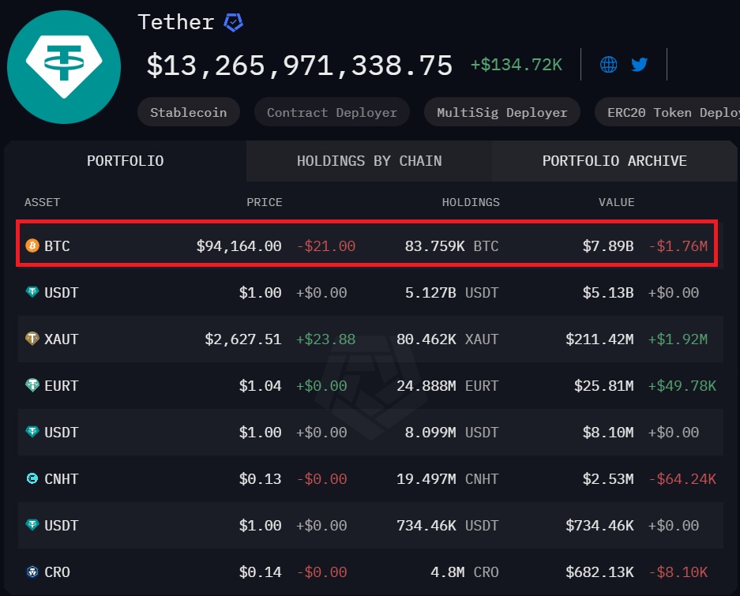Click EURT value $25.81M
Image resolution: width=740 pixels, height=596 pixels.
[x=603, y=385]
